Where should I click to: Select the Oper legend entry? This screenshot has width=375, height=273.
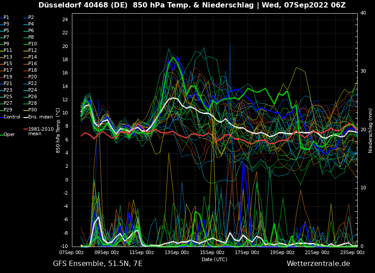9,135
